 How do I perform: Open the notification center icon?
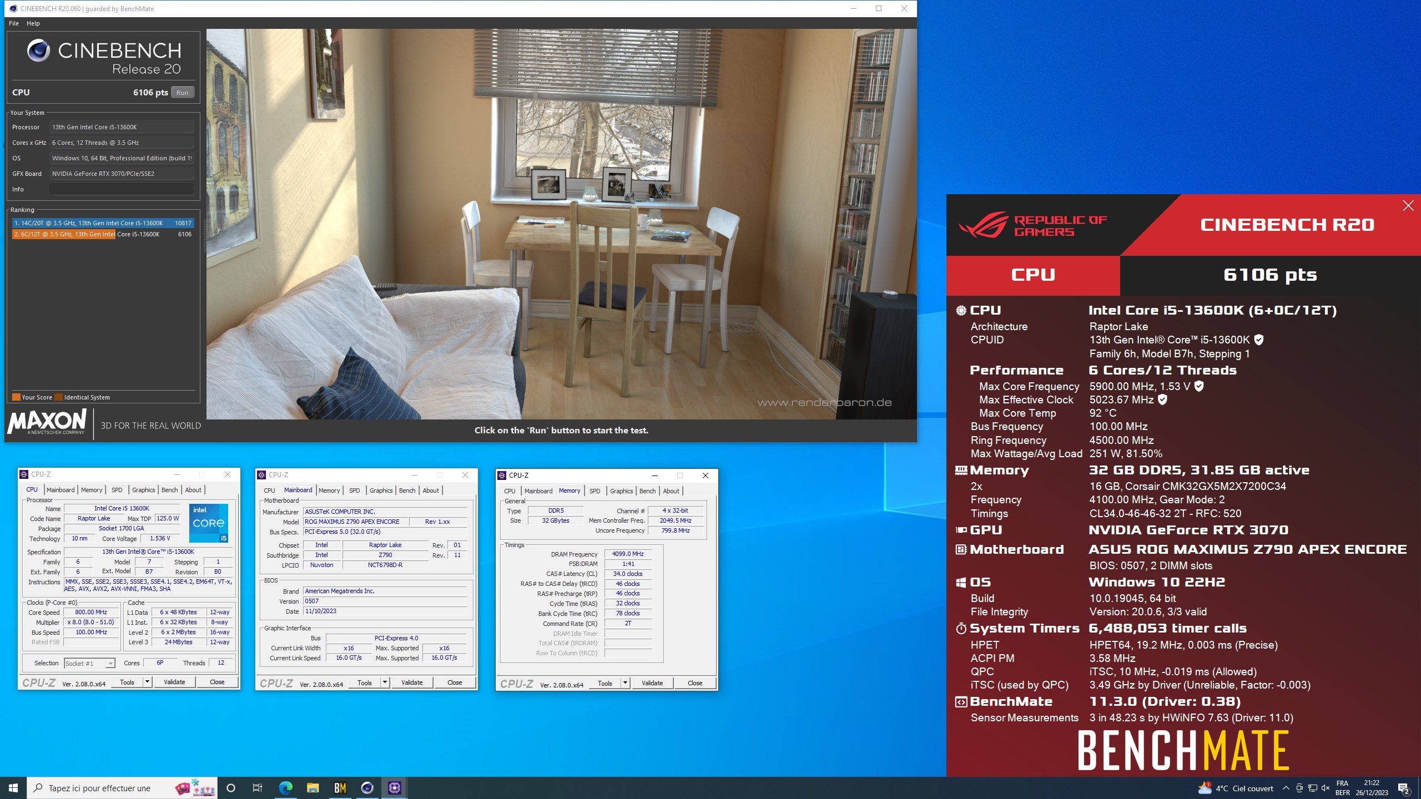(1403, 788)
